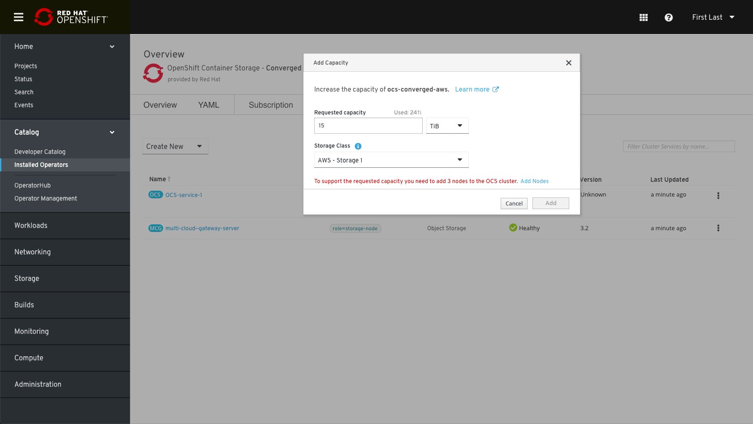Viewport: 753px width, 424px height.
Task: Sort by Name column header
Action: coord(160,179)
